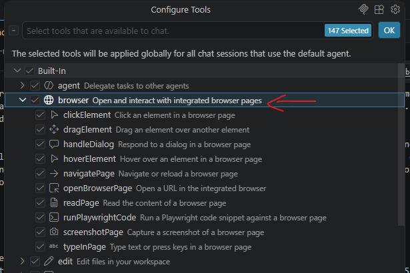Select the 'handleDialog' row label
The width and height of the screenshot is (410, 273).
click(89, 144)
